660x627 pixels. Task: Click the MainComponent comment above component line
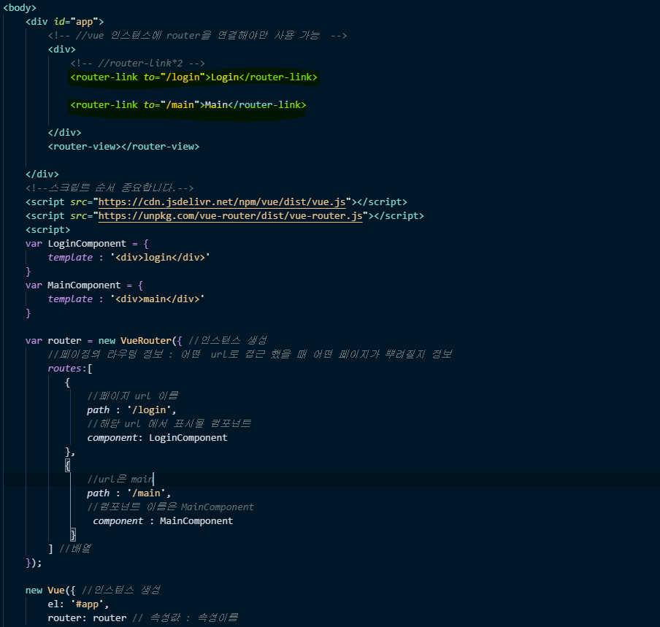[170, 507]
